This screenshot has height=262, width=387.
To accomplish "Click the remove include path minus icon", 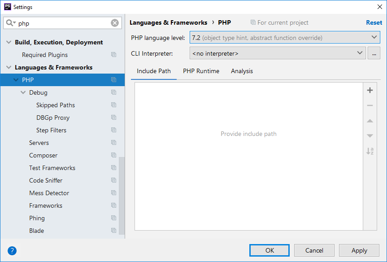I will [370, 105].
